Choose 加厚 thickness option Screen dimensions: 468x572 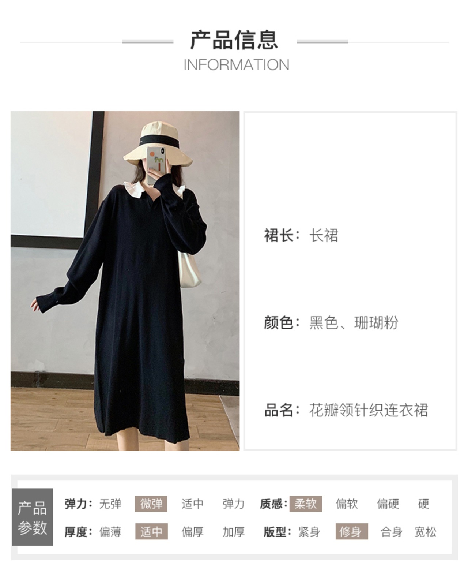point(234,532)
